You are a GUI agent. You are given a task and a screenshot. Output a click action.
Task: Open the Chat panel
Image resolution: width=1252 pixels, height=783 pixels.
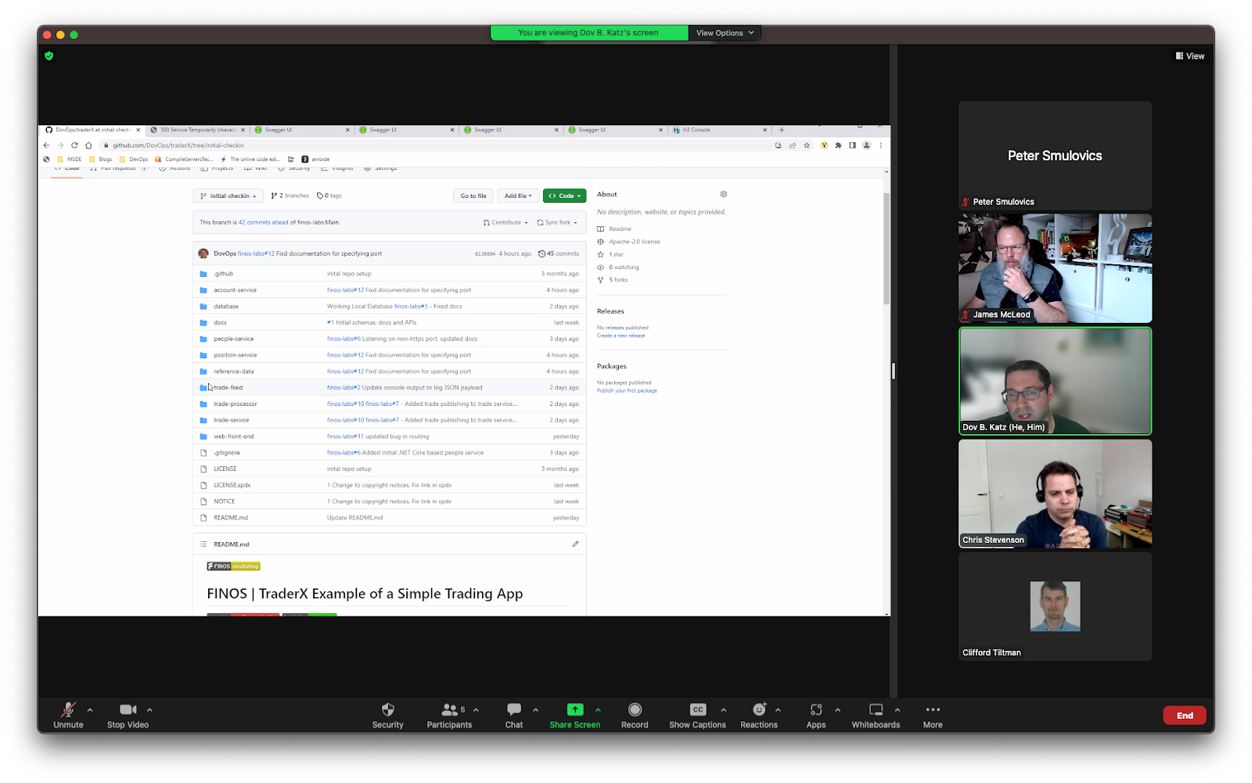(513, 710)
